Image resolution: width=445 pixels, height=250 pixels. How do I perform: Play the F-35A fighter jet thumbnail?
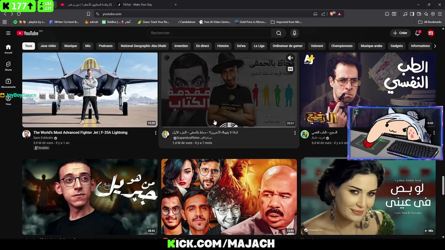(x=90, y=90)
